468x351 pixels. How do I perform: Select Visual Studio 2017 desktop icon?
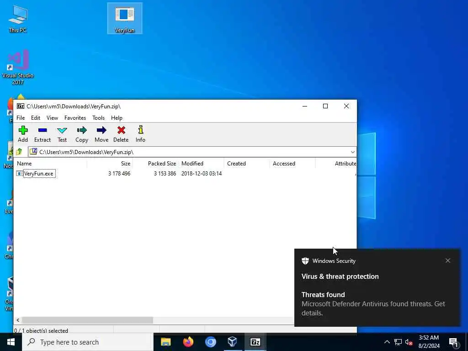coord(18,68)
